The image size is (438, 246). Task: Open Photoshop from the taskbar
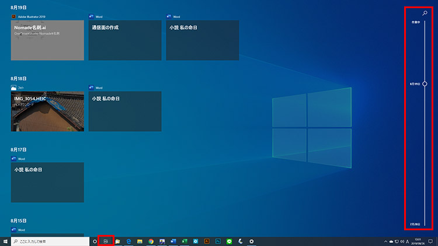pos(218,241)
